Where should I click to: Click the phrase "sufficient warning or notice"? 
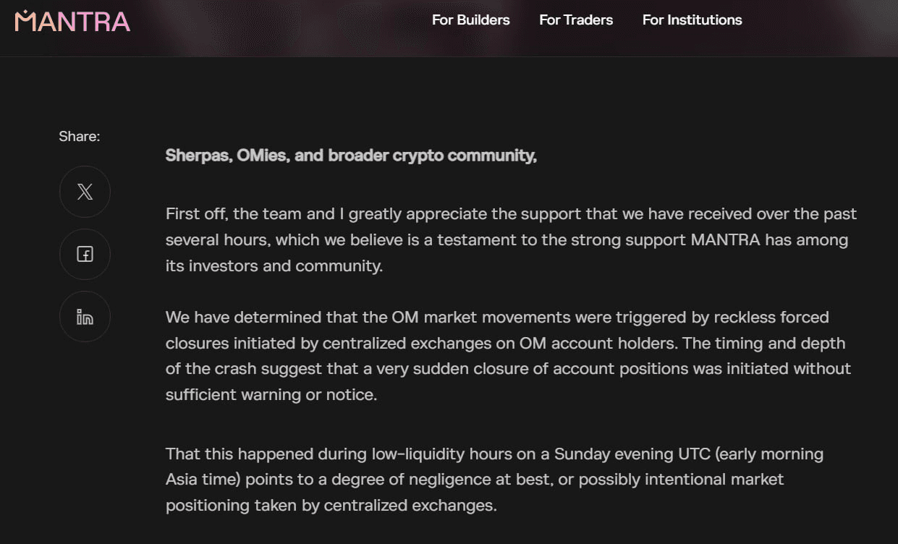tap(271, 395)
